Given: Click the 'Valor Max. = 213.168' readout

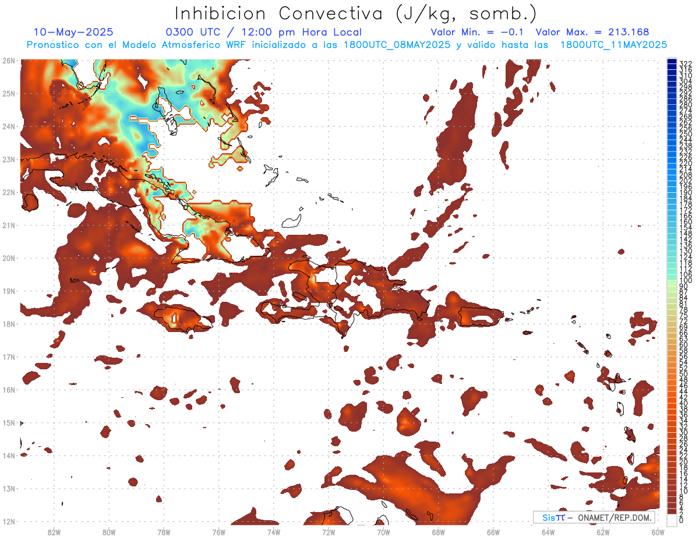Looking at the screenshot, I should click(592, 33).
